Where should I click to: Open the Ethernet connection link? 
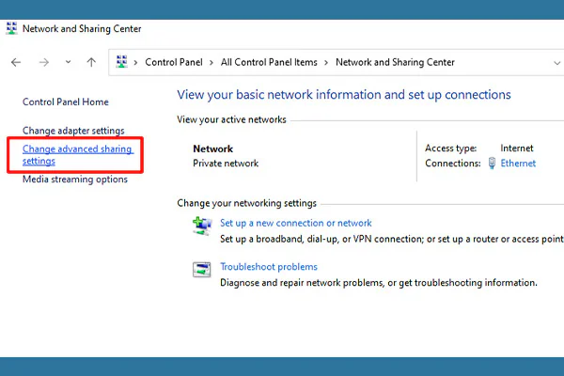coord(518,164)
